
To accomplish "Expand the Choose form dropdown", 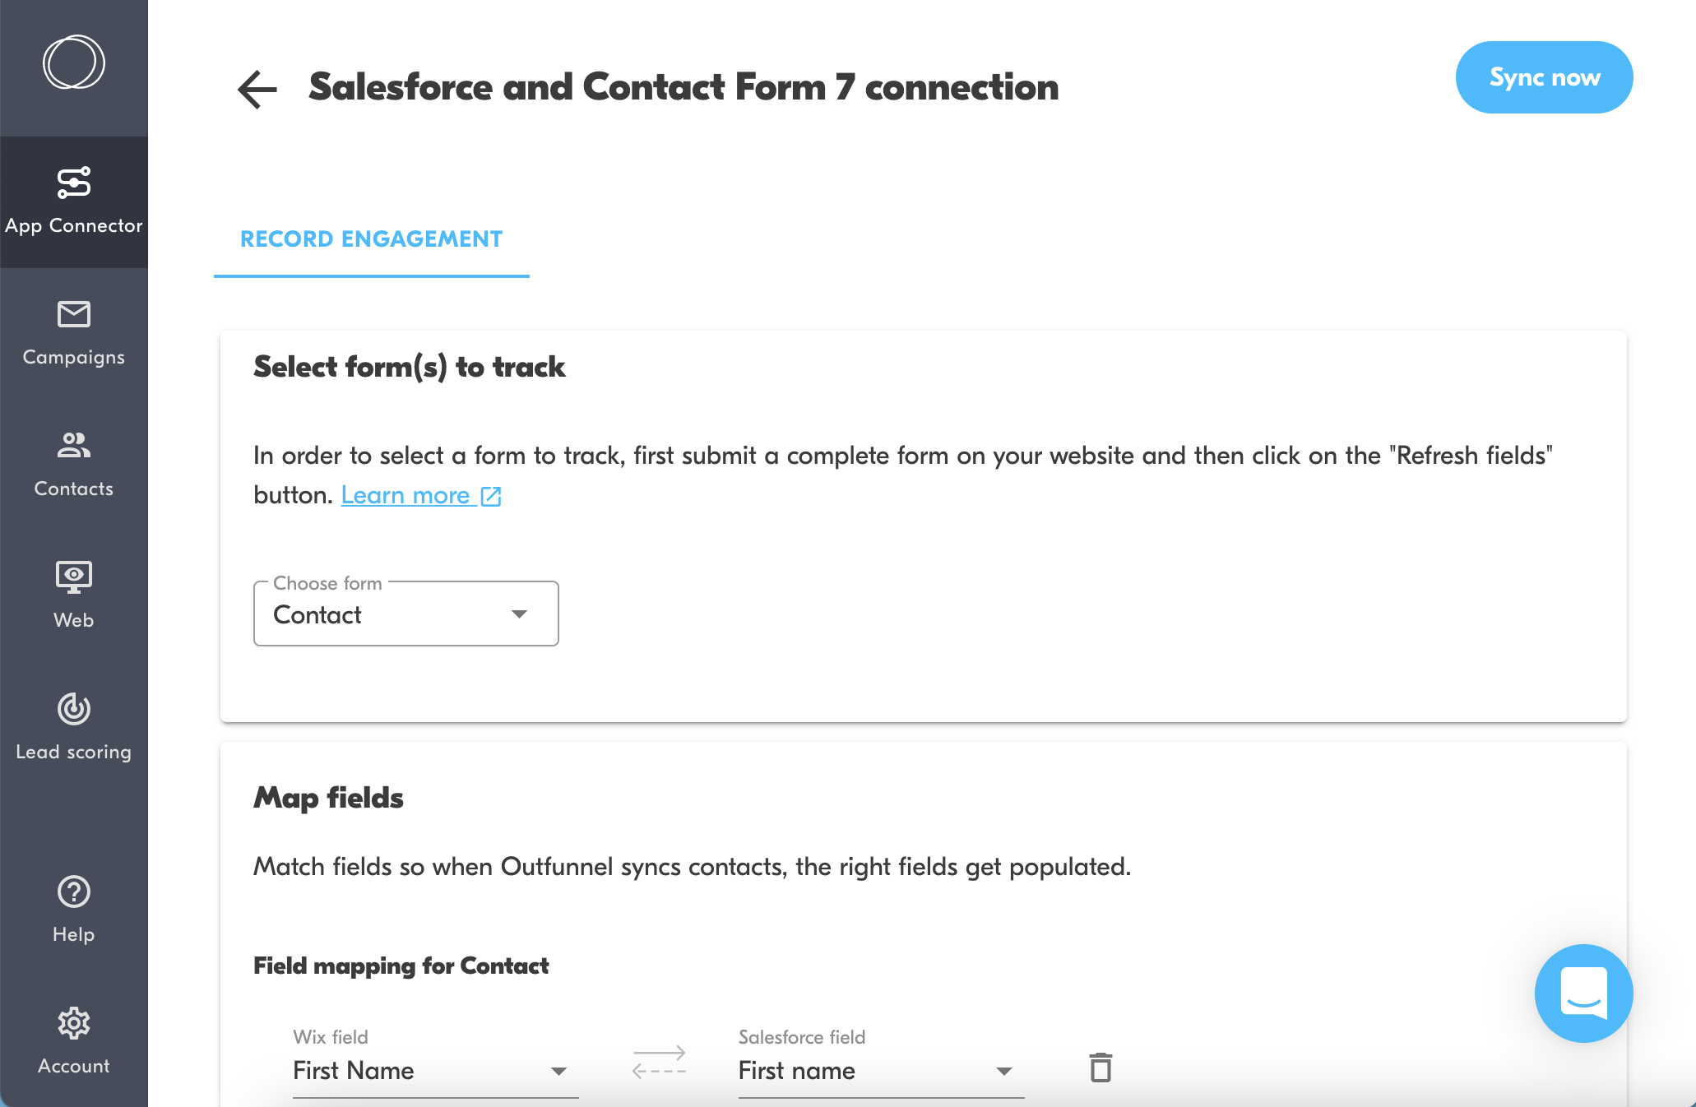I will click(x=405, y=614).
